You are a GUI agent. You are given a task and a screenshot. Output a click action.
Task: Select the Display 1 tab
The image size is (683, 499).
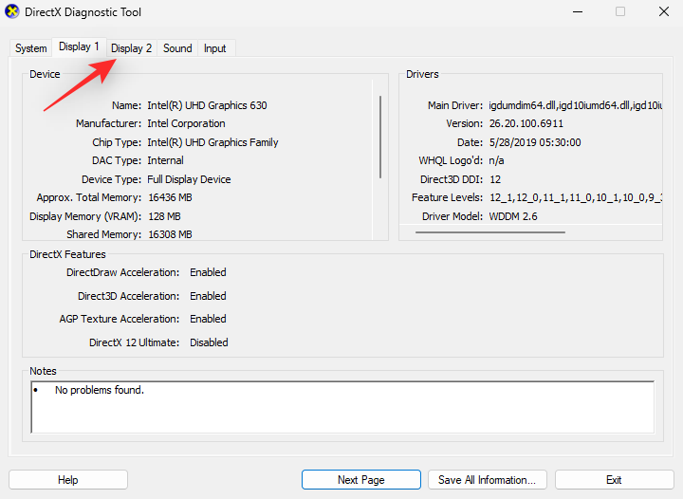pos(79,46)
